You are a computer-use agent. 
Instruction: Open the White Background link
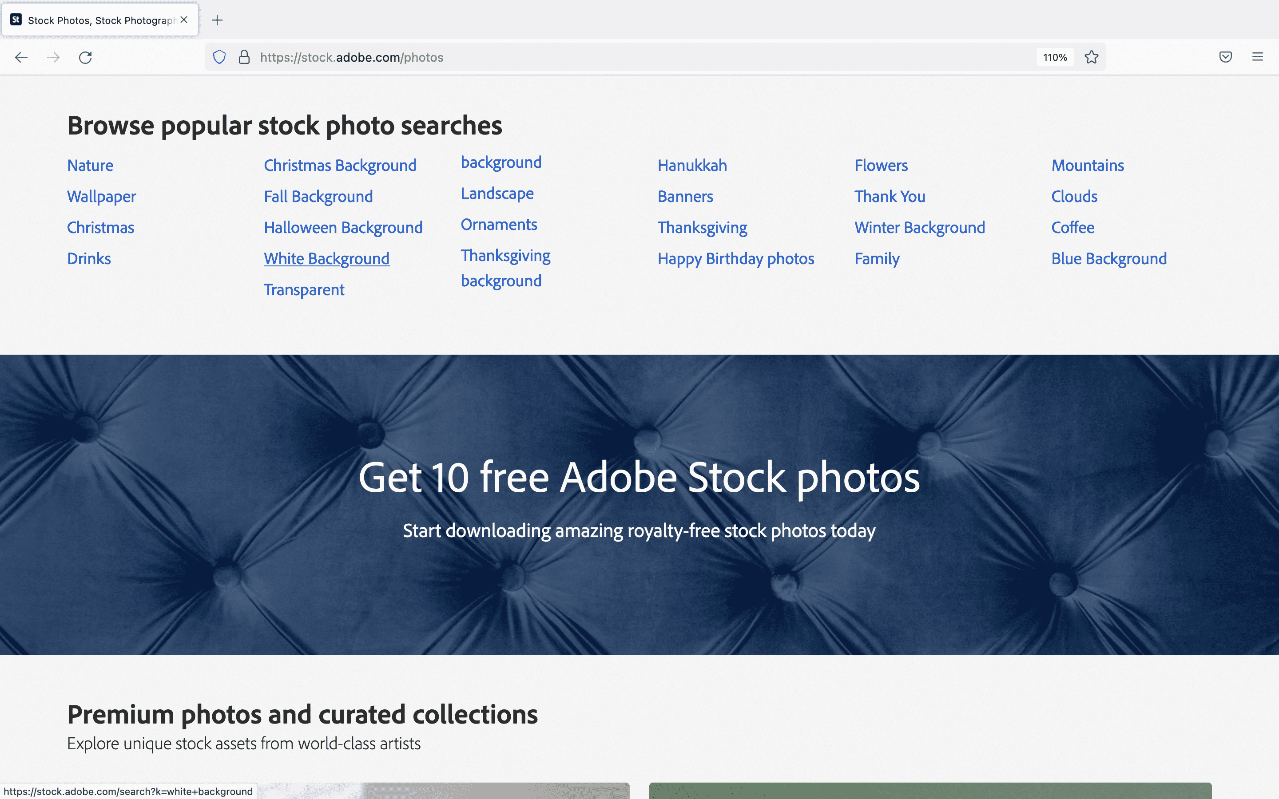point(326,258)
